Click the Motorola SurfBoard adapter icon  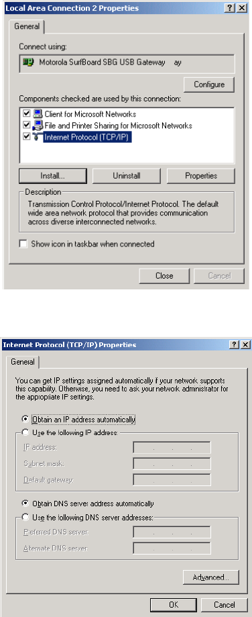click(28, 62)
